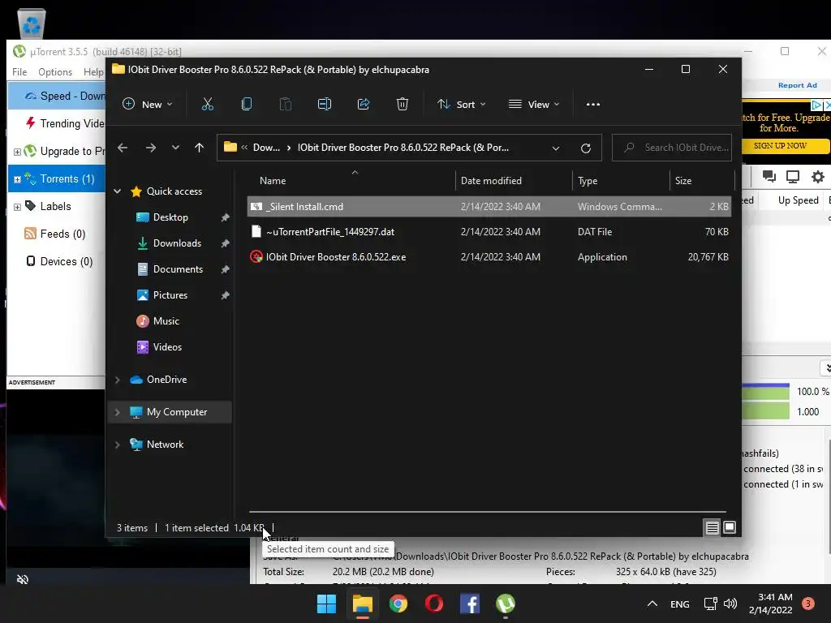The image size is (831, 623).
Task: Click uTorrent chat bubbles toolbar icon
Action: click(769, 176)
